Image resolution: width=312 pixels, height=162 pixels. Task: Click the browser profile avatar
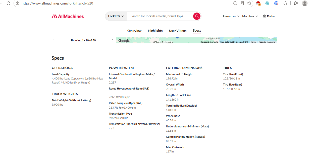tap(304, 3)
